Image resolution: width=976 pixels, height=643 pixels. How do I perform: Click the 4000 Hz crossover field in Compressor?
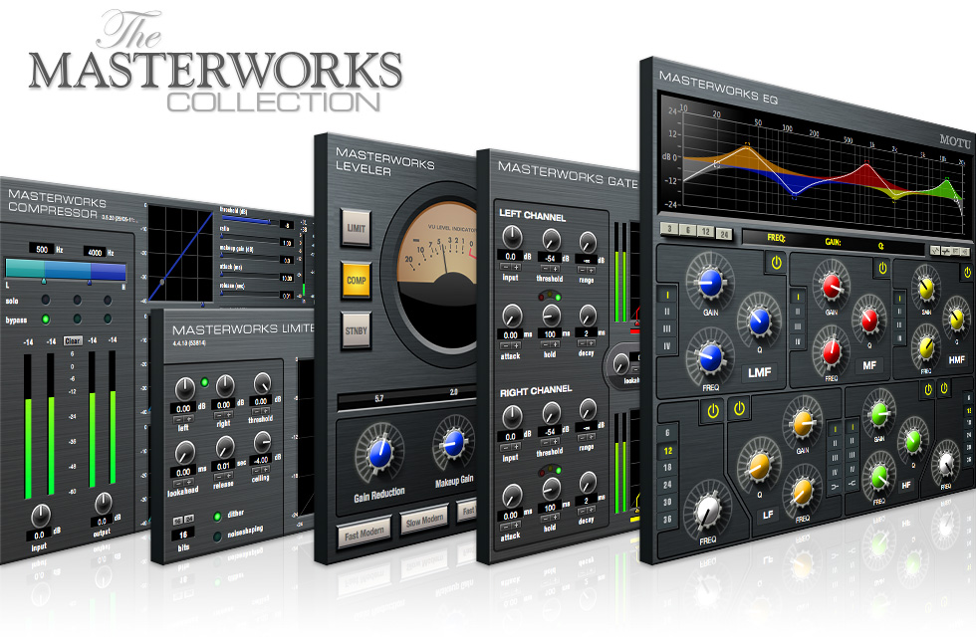coord(95,252)
